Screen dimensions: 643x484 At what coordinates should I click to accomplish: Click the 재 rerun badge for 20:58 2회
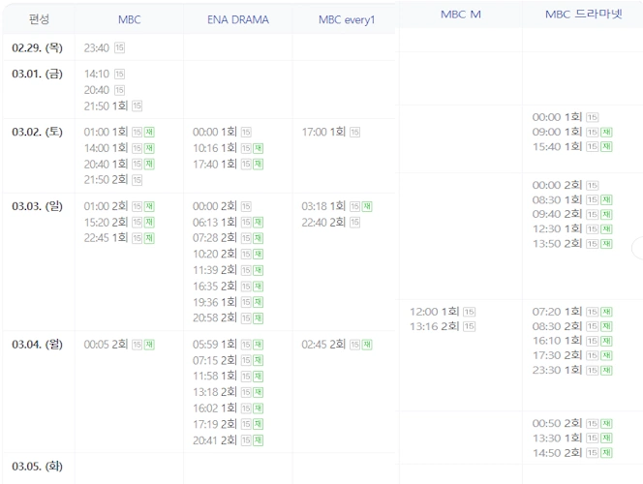(x=258, y=318)
